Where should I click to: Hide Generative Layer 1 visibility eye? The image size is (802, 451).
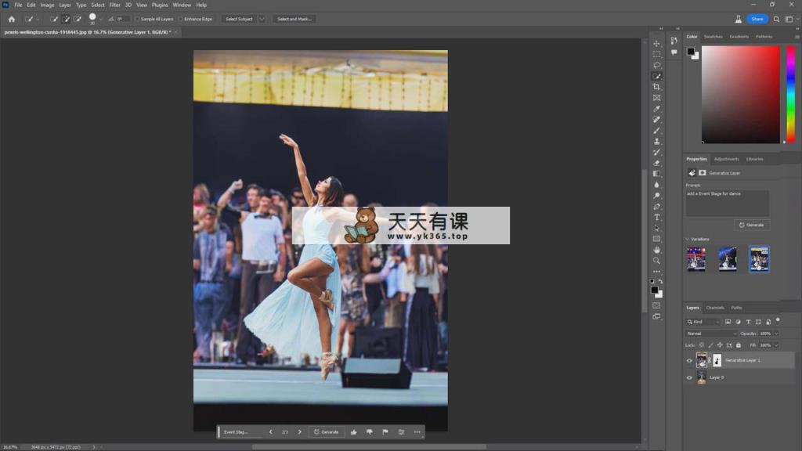pyautogui.click(x=689, y=360)
